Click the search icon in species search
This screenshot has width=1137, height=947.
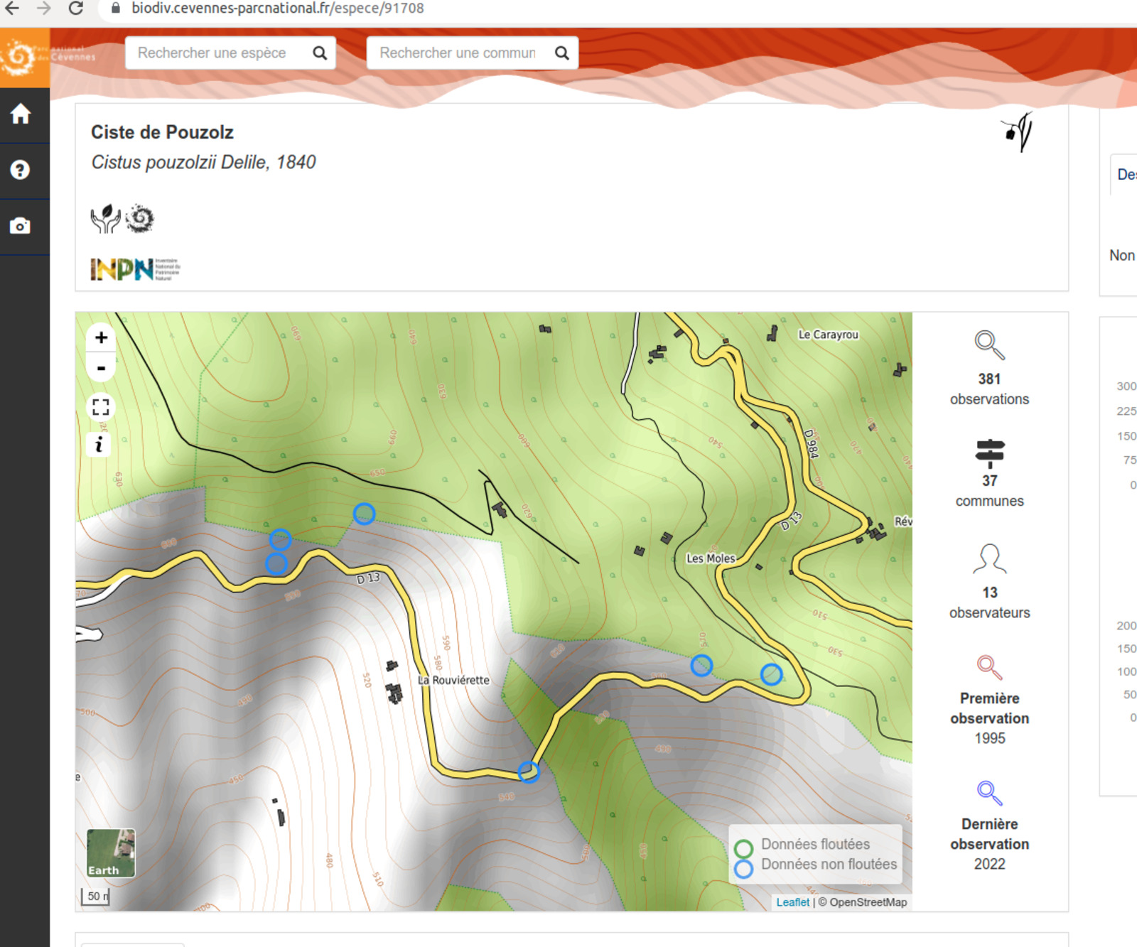pos(320,53)
